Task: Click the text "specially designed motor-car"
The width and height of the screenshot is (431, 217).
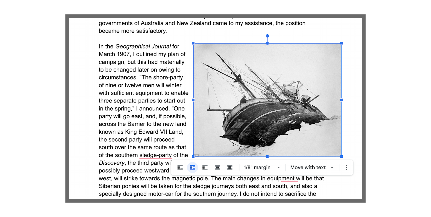Action: click(x=136, y=194)
